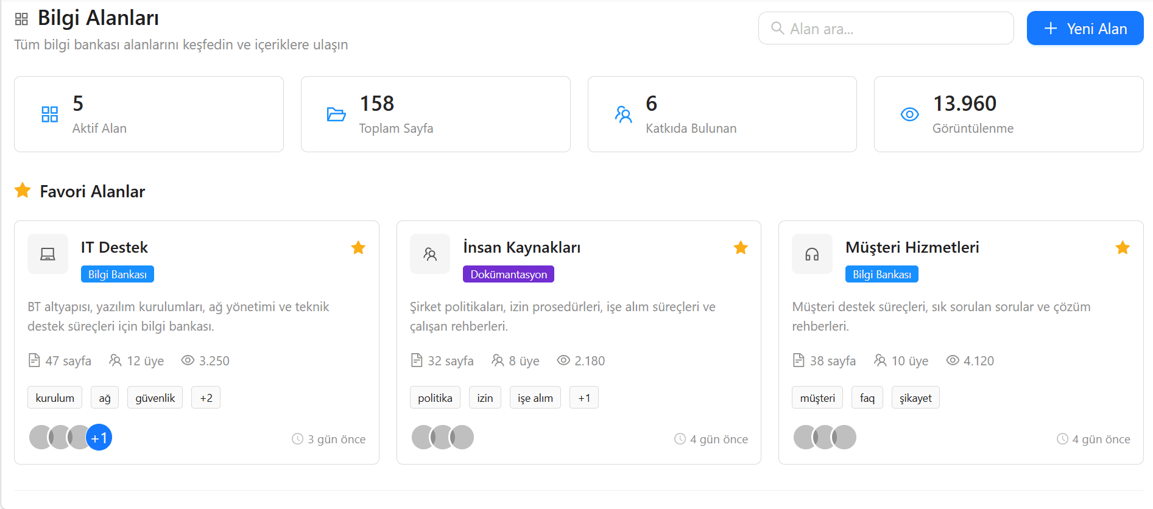Click the last member avatar in İnsan Kaynakları

click(x=462, y=437)
